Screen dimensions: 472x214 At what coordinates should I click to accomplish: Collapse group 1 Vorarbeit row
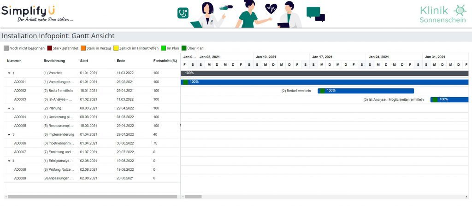click(9, 73)
